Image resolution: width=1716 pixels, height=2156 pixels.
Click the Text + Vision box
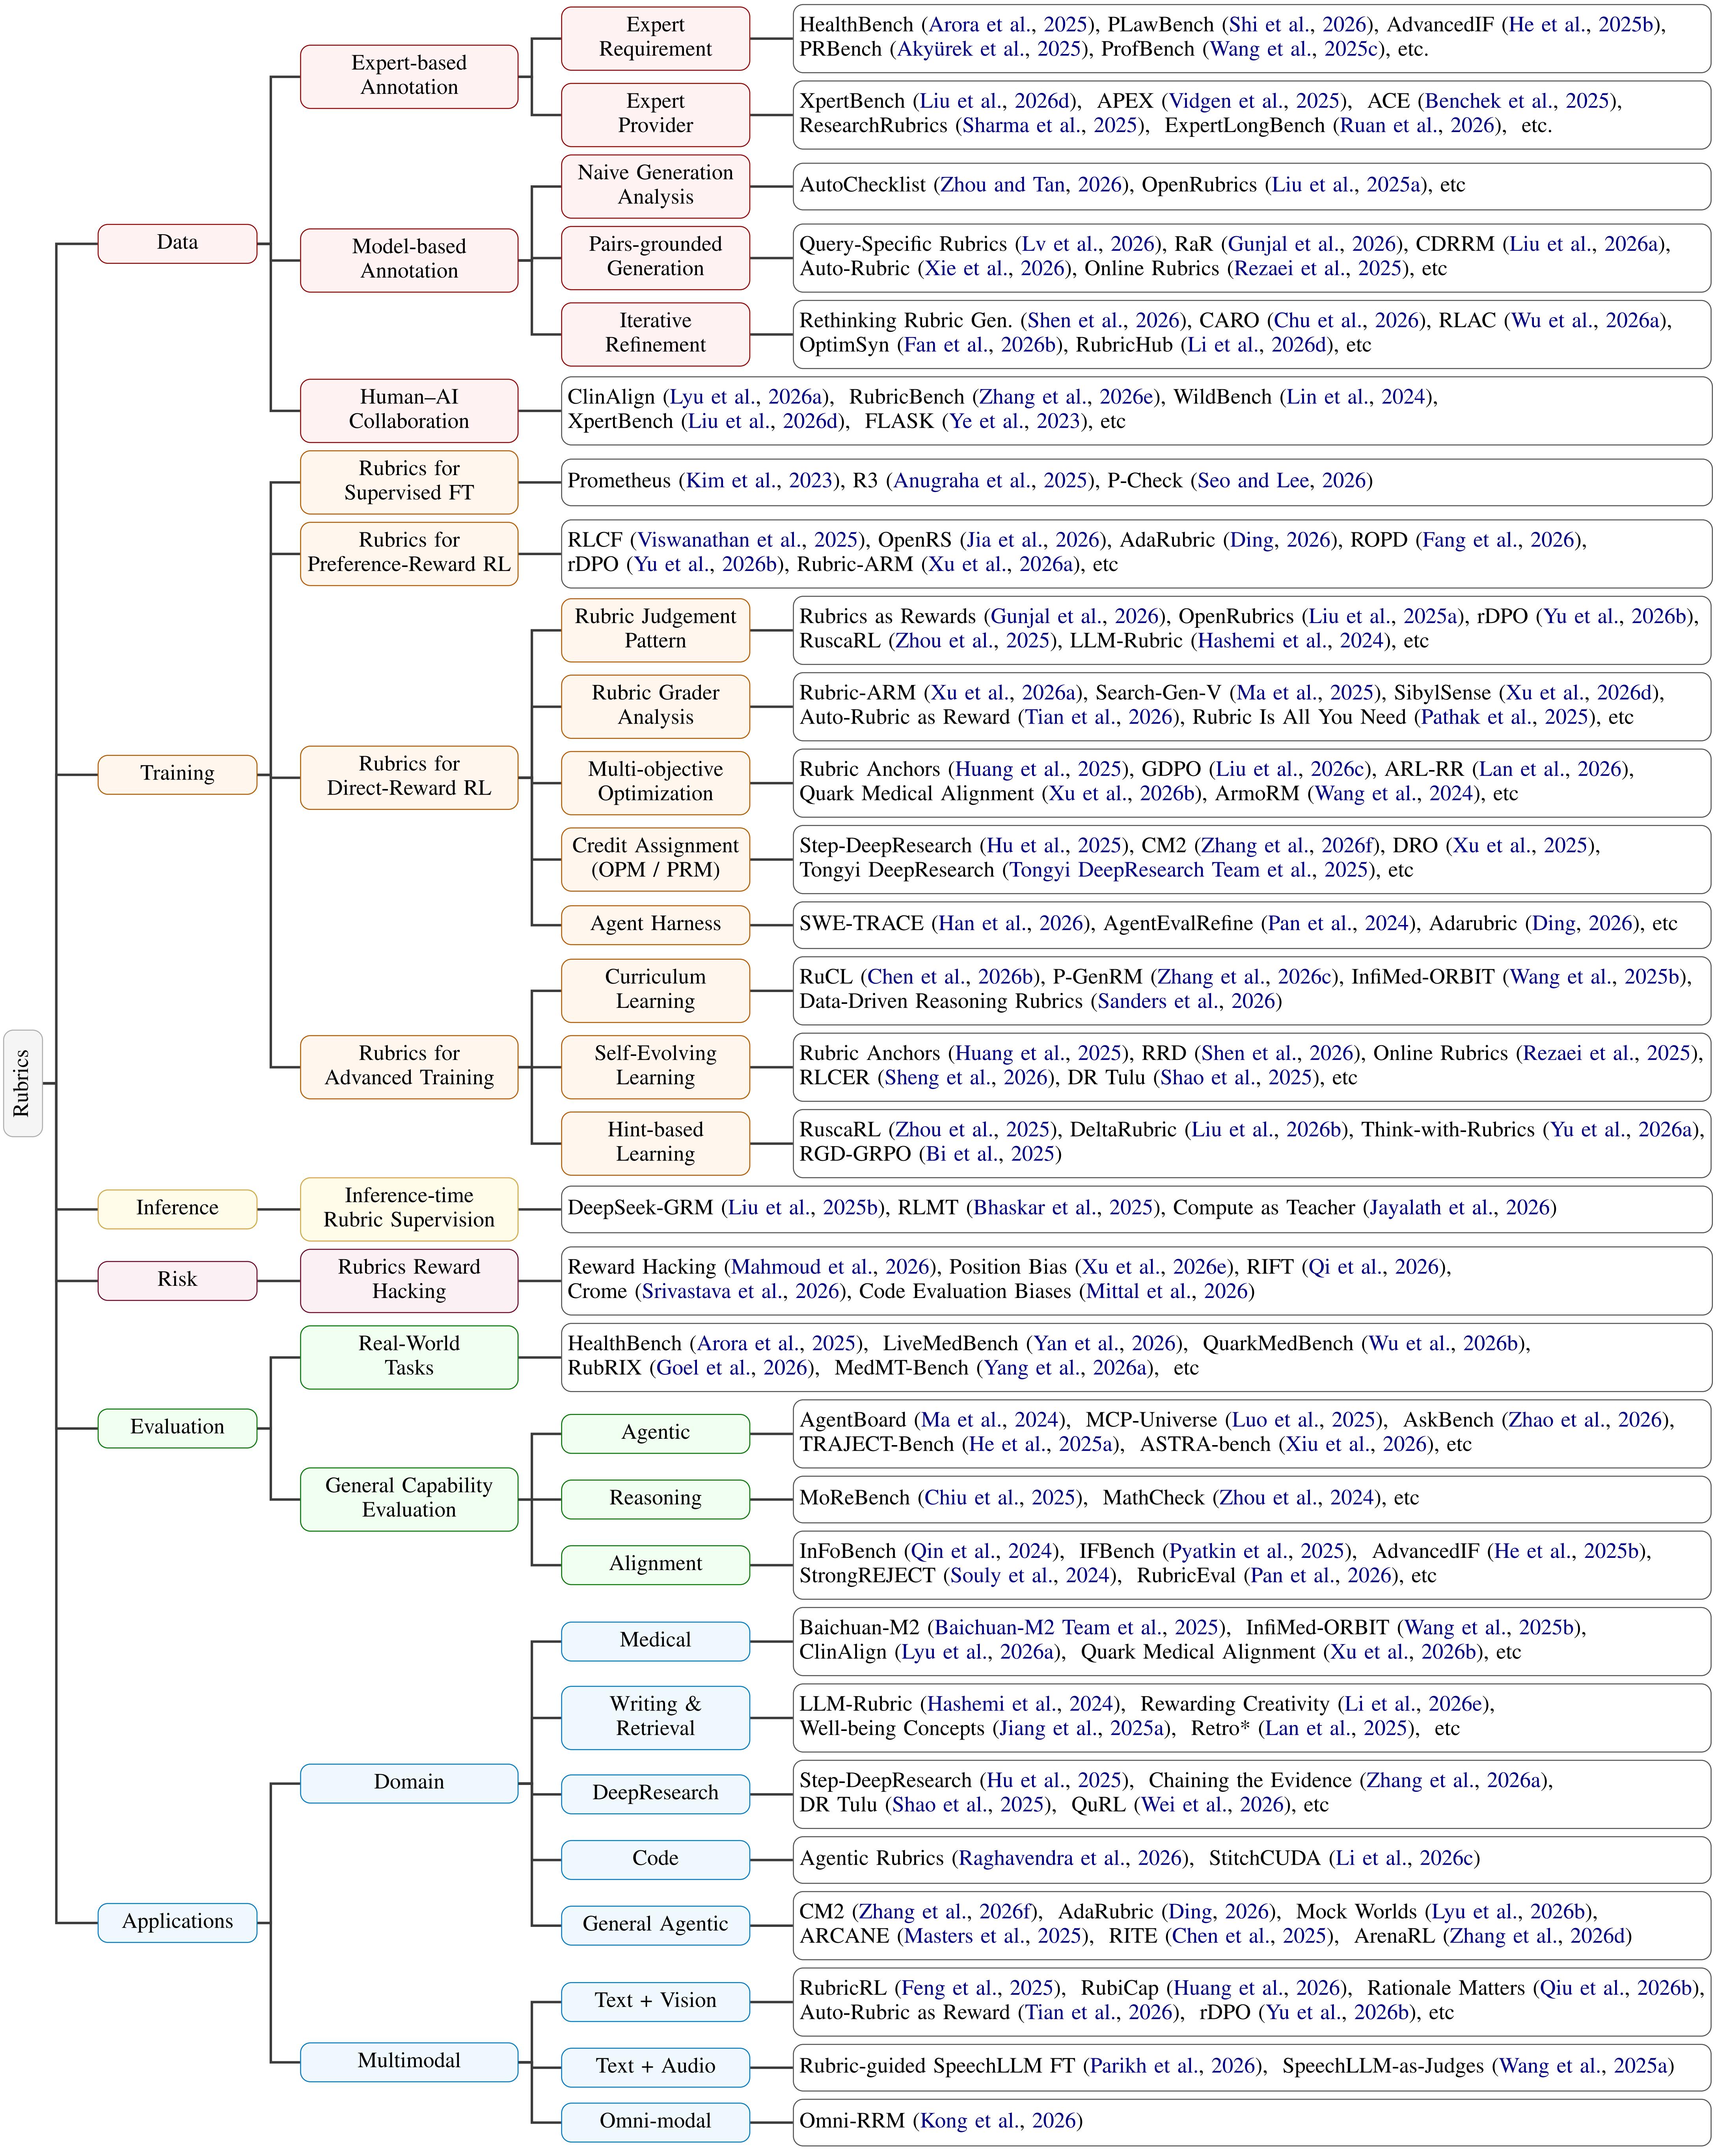[x=655, y=2002]
